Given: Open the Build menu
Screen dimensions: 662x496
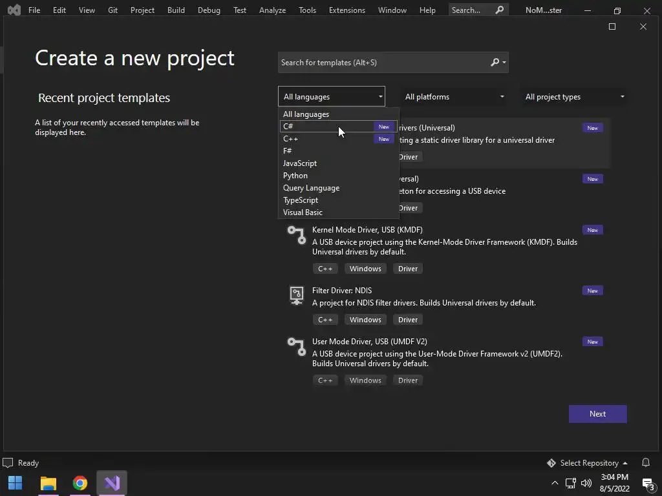Looking at the screenshot, I should (176, 10).
